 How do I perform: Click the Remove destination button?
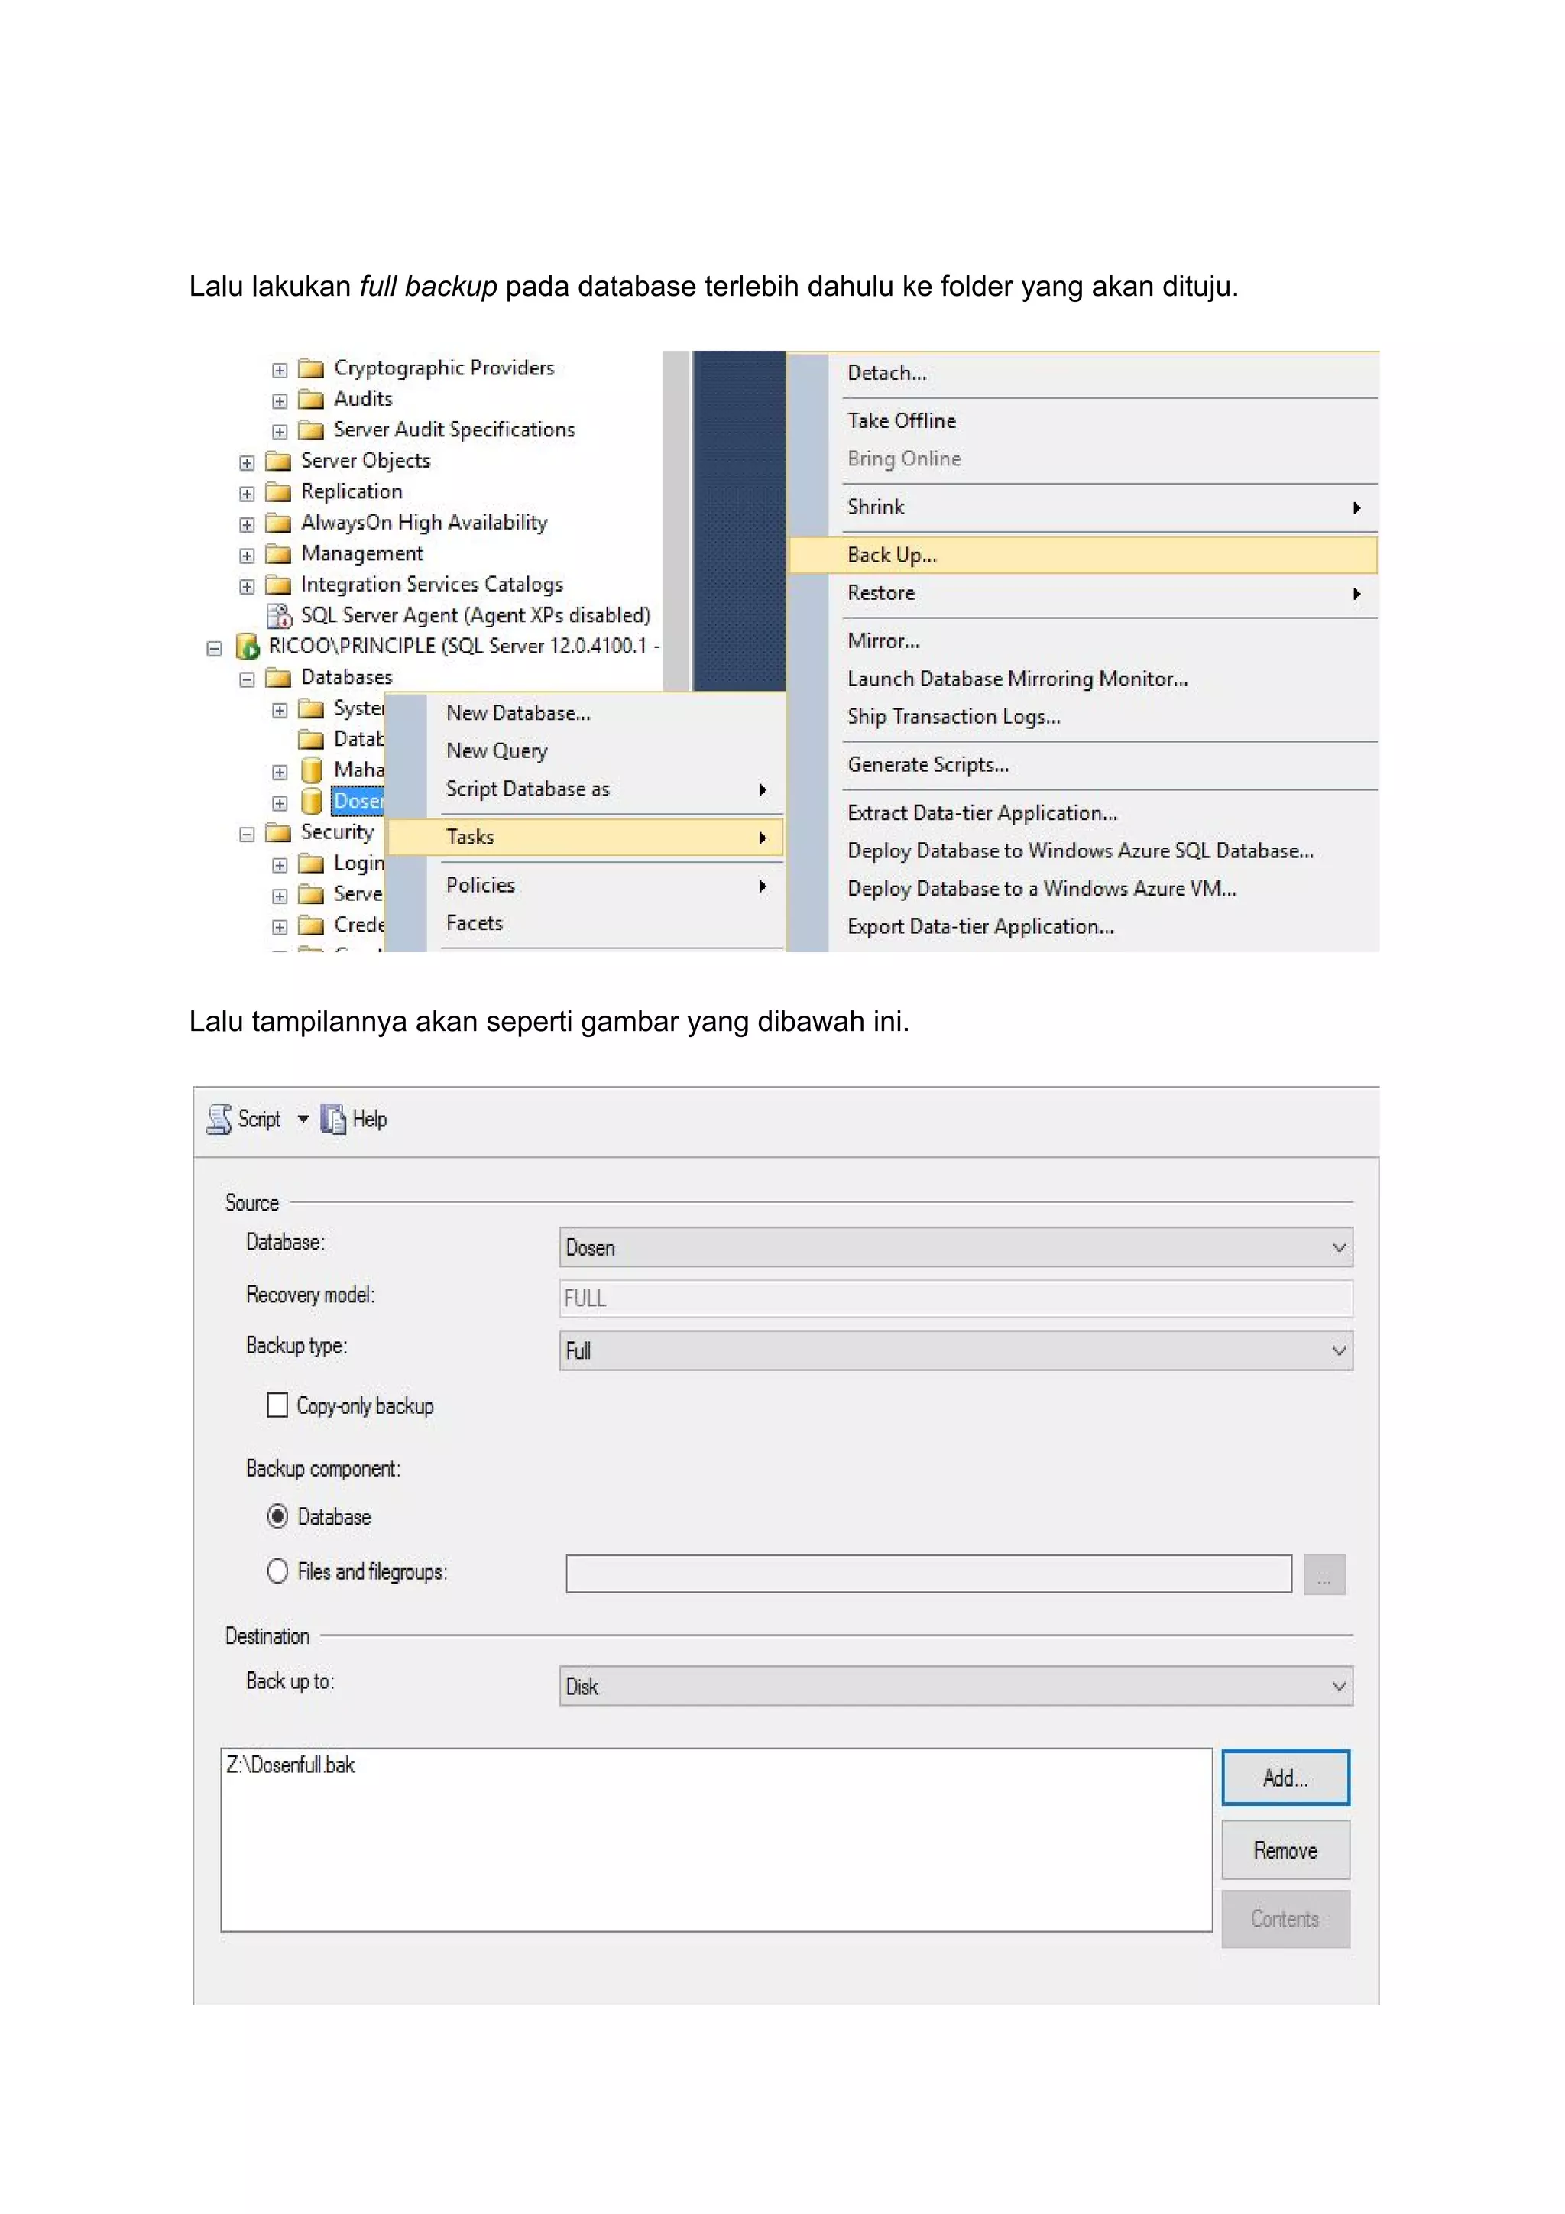click(x=1285, y=1850)
